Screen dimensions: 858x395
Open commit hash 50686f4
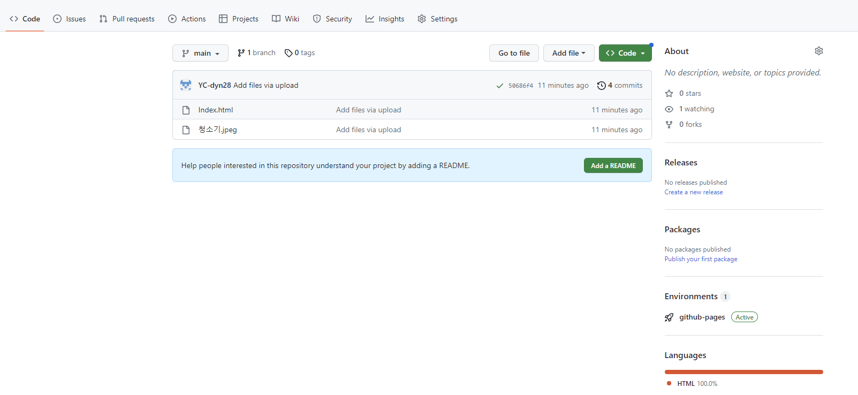pos(521,86)
